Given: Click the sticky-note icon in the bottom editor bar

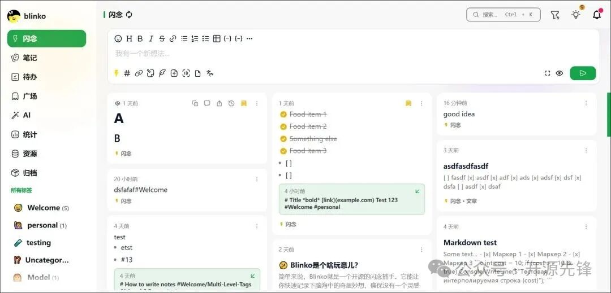Looking at the screenshot, I should [x=150, y=73].
